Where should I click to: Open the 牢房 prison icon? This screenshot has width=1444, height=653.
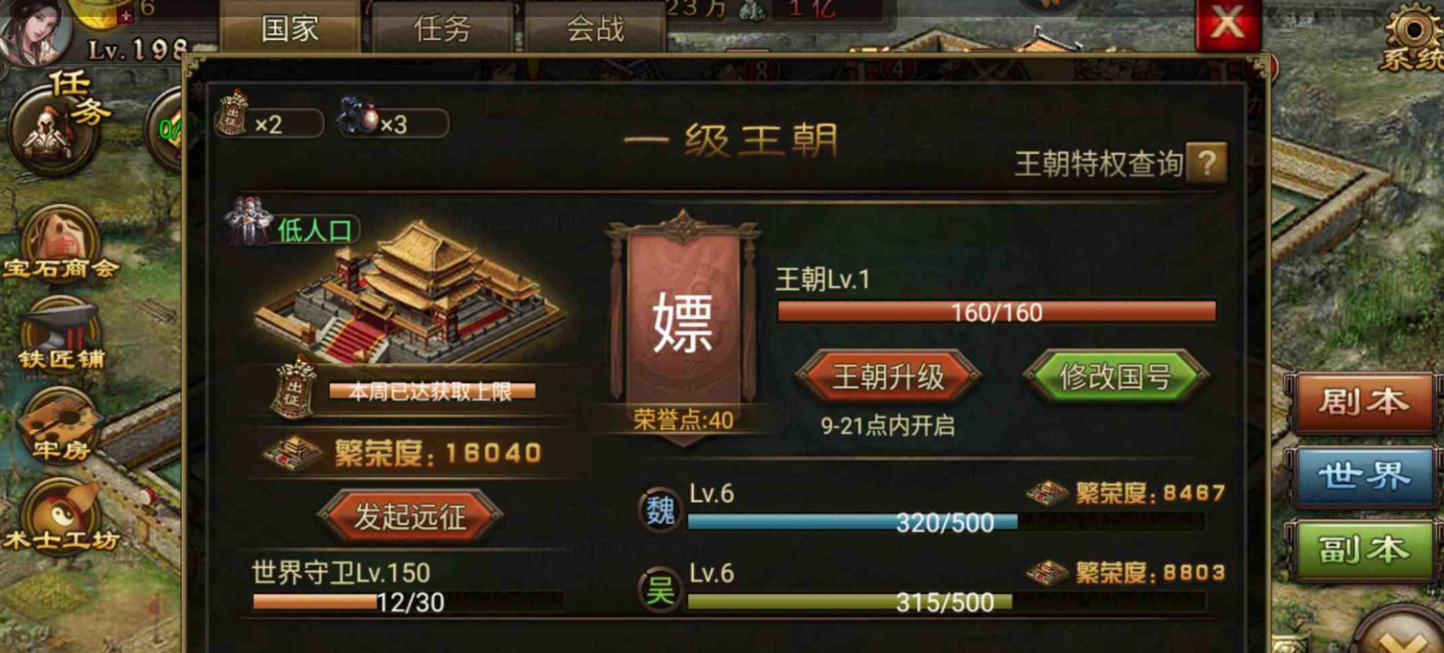[60, 424]
